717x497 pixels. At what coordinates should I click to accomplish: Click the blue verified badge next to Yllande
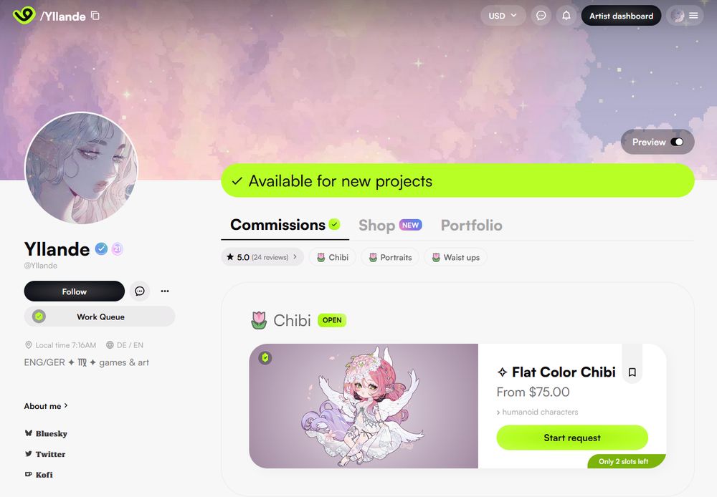pyautogui.click(x=102, y=249)
